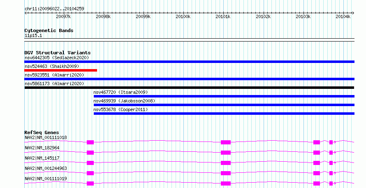Click the 20098k ruler coordinate
The height and width of the screenshot is (188, 366).
[103, 16]
